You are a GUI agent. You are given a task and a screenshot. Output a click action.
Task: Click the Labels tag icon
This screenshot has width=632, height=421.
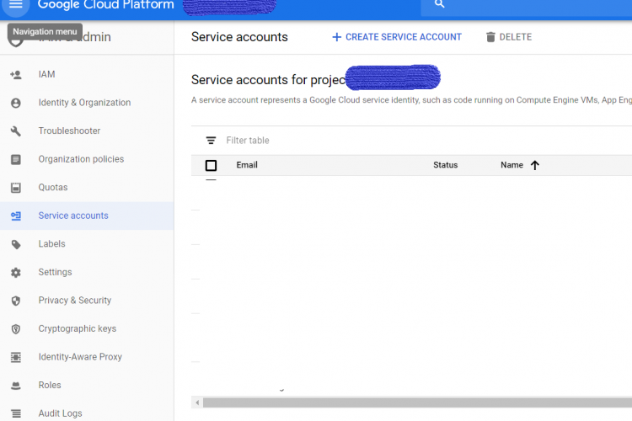tap(16, 244)
